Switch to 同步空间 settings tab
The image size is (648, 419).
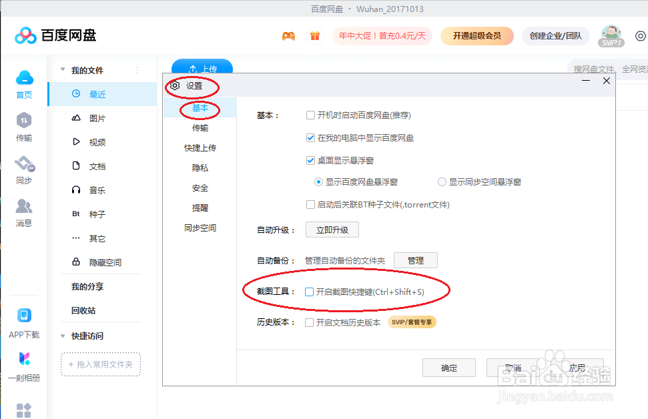pos(200,228)
